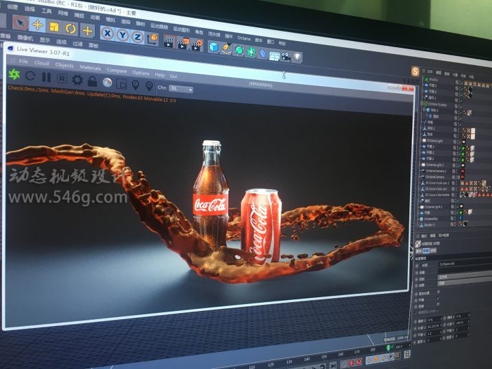
Task: Open Octane menu in the main menu bar
Action: 244,33
